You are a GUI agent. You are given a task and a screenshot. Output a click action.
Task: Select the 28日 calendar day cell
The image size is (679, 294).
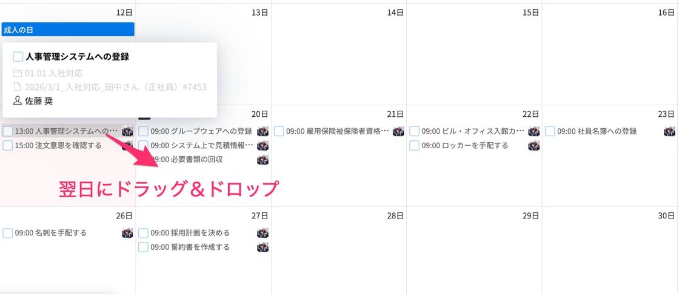pos(339,250)
